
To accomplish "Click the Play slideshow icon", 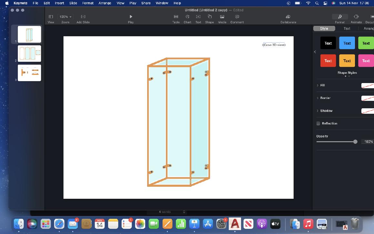I will click(x=131, y=16).
